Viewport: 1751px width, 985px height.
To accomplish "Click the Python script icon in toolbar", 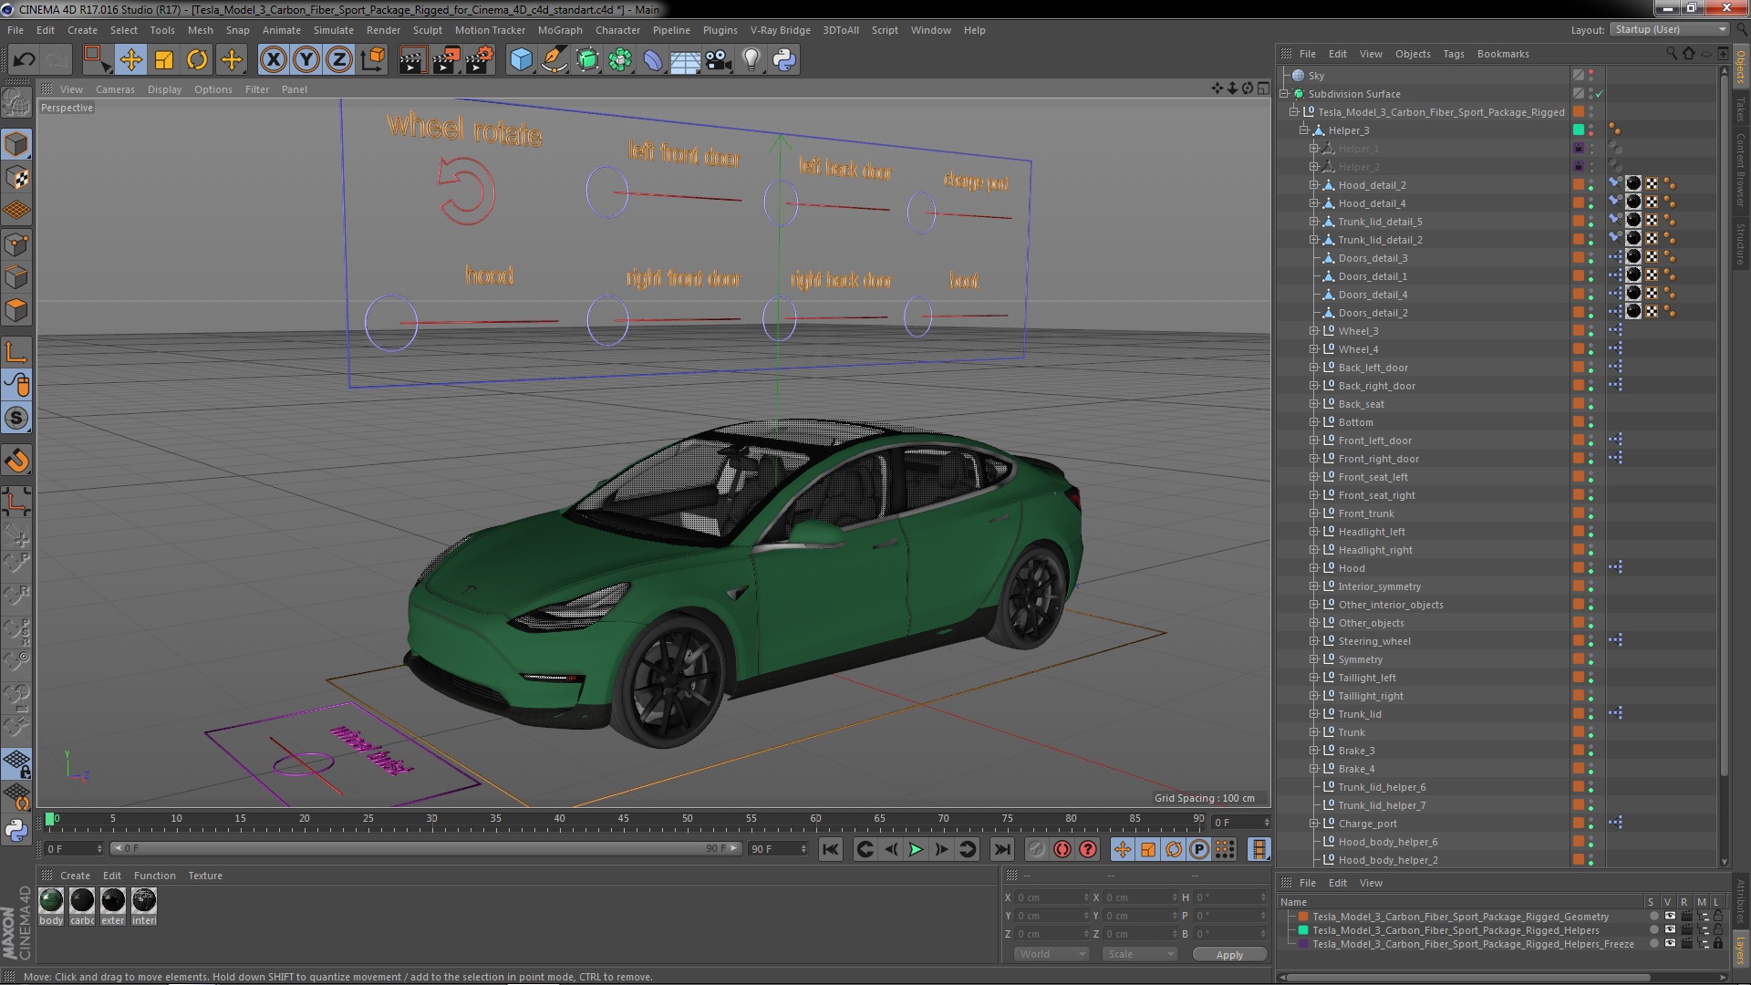I will (x=784, y=60).
